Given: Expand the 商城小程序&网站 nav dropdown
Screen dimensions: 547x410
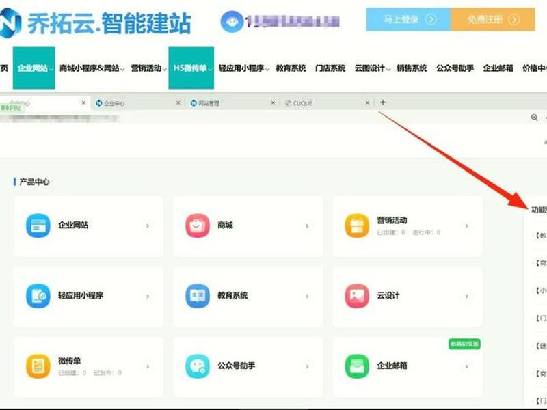Looking at the screenshot, I should click(x=122, y=69).
